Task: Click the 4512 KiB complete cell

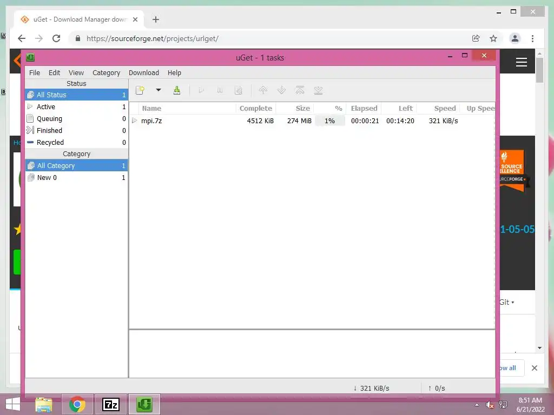Action: coord(260,121)
